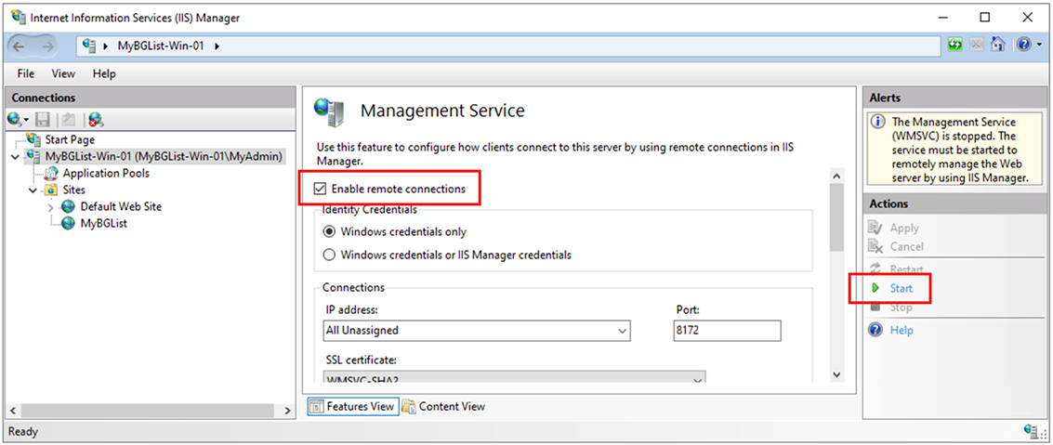Click Connections pane horizontal scrollbar left arrow
Viewport: 1053px width, 445px height.
[x=11, y=410]
